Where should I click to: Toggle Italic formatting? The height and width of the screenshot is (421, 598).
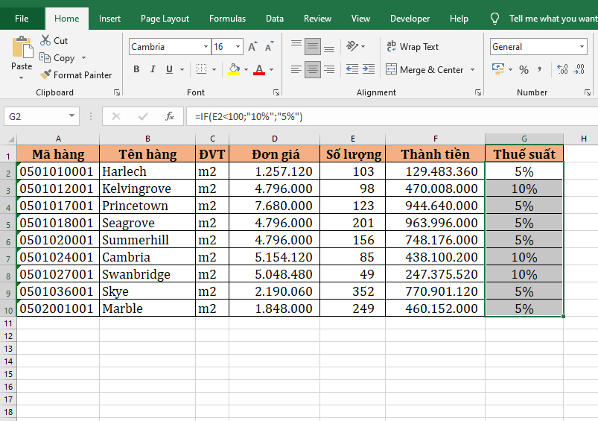pyautogui.click(x=153, y=69)
